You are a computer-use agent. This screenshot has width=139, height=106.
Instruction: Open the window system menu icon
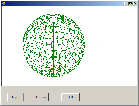click(x=4, y=3)
